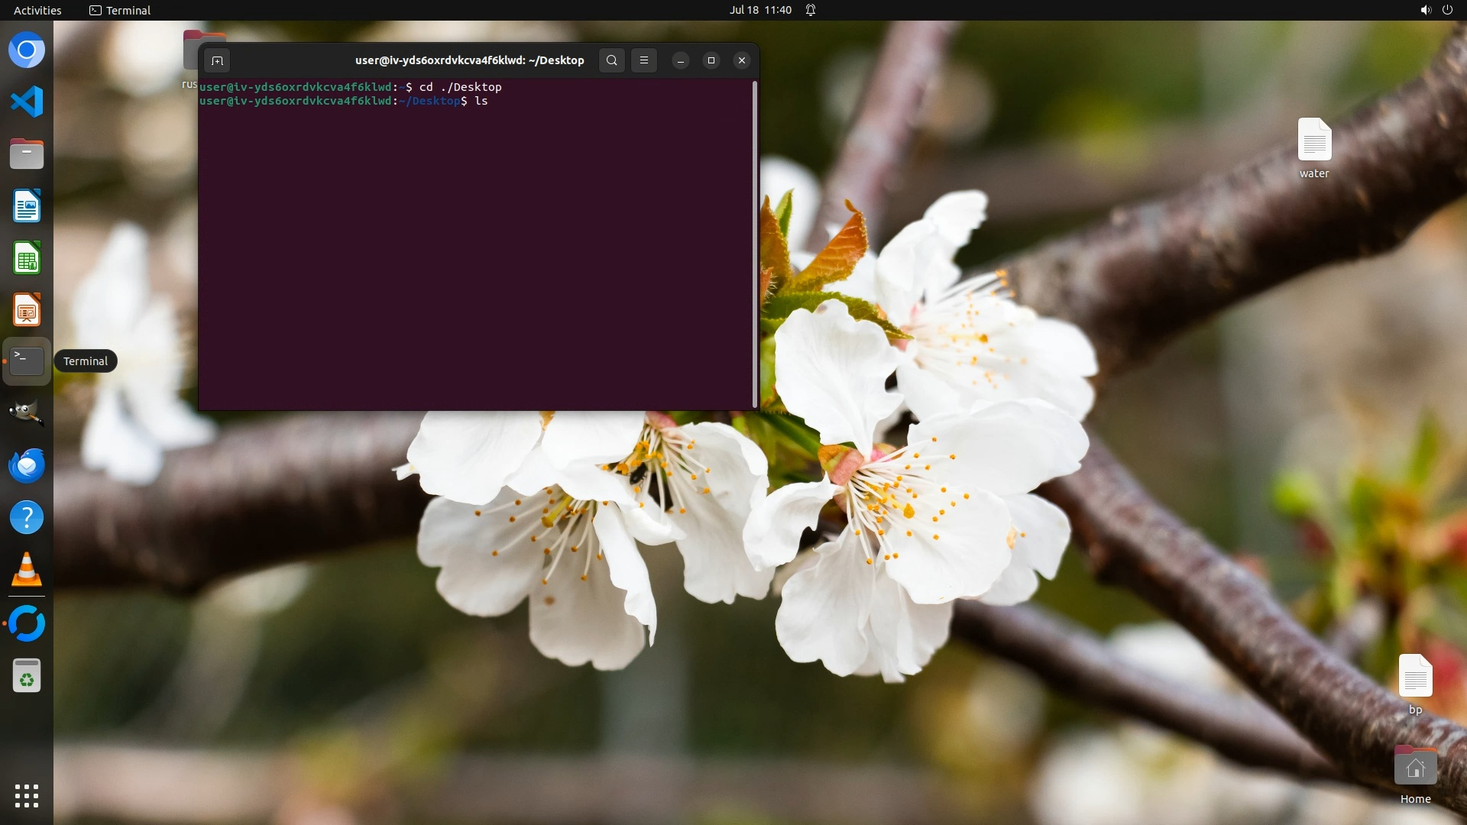This screenshot has height=825, width=1467.
Task: Launch LibreOffice Calc from dock
Action: pos(27,258)
